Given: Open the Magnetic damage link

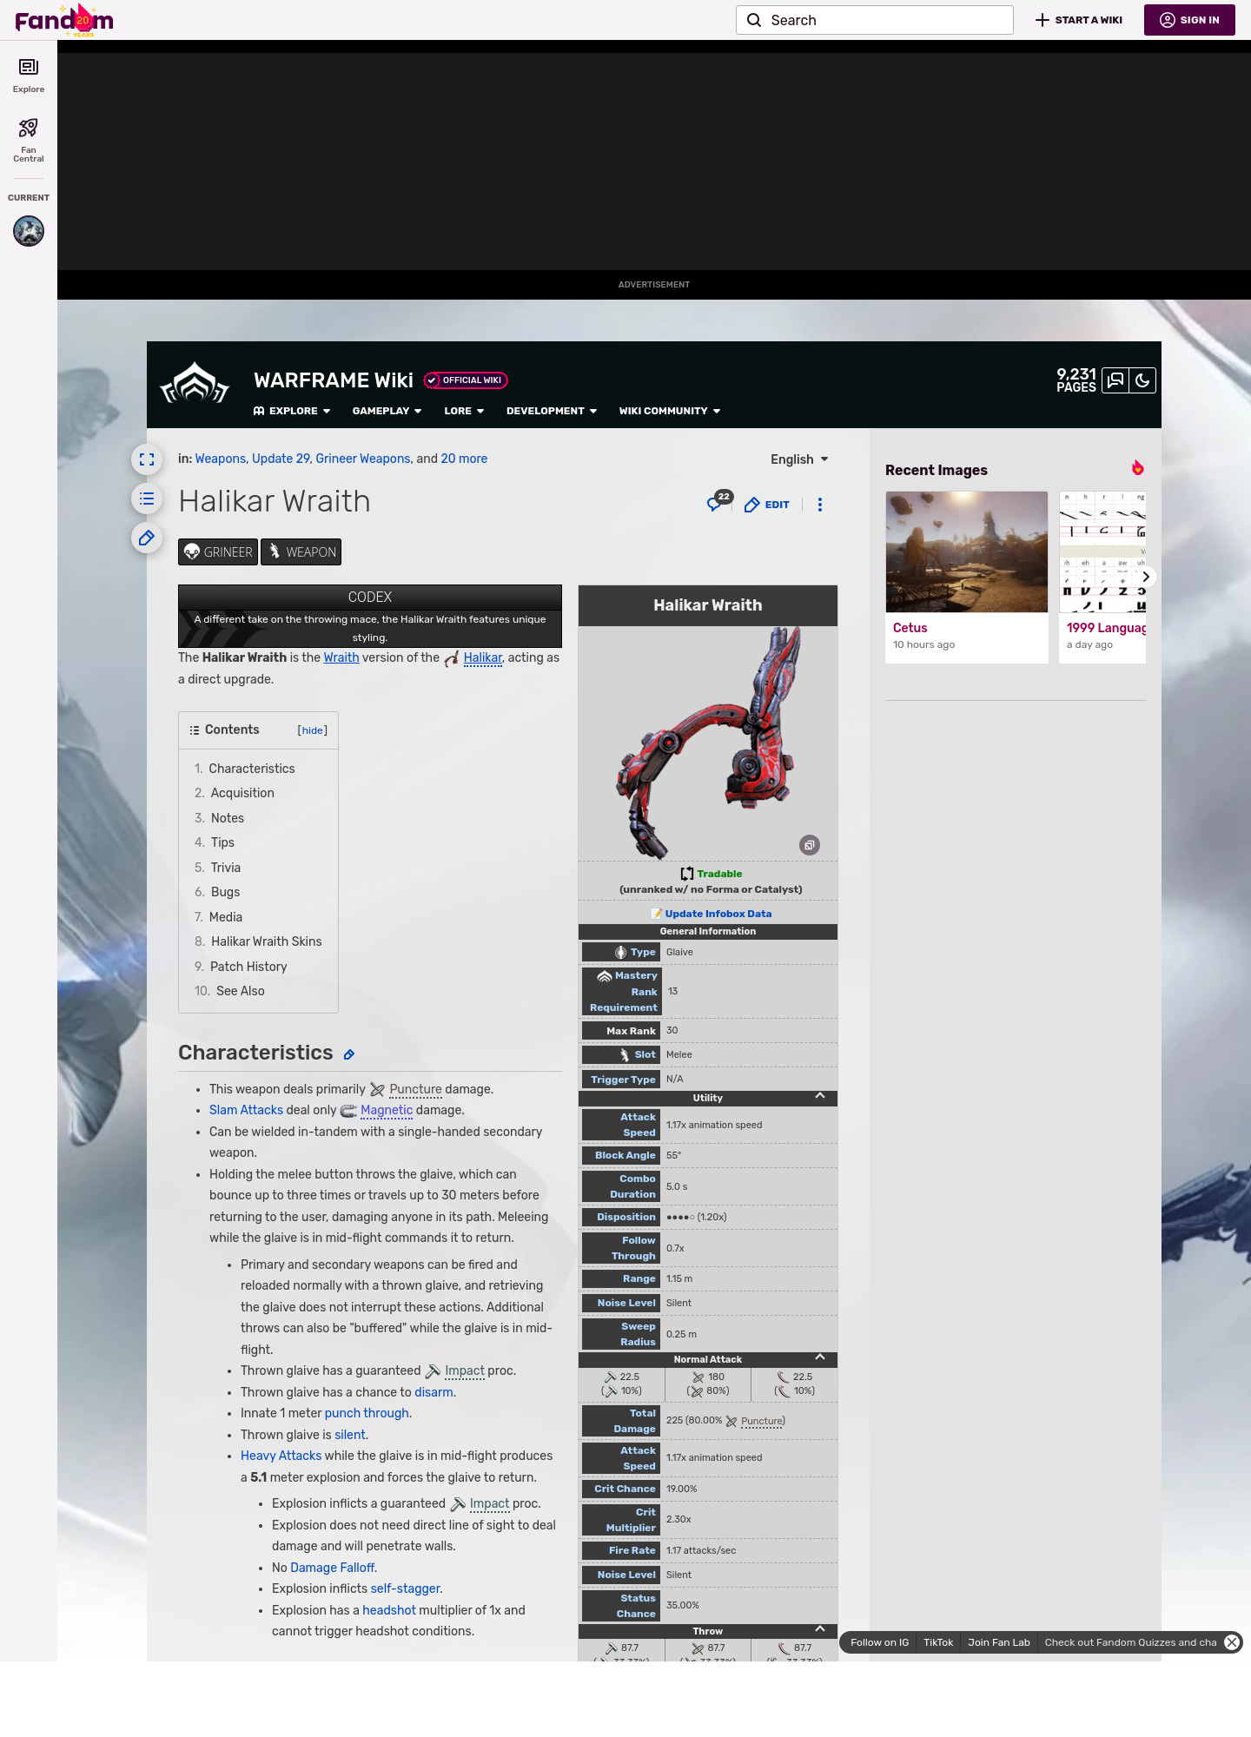Looking at the screenshot, I should 387,1110.
